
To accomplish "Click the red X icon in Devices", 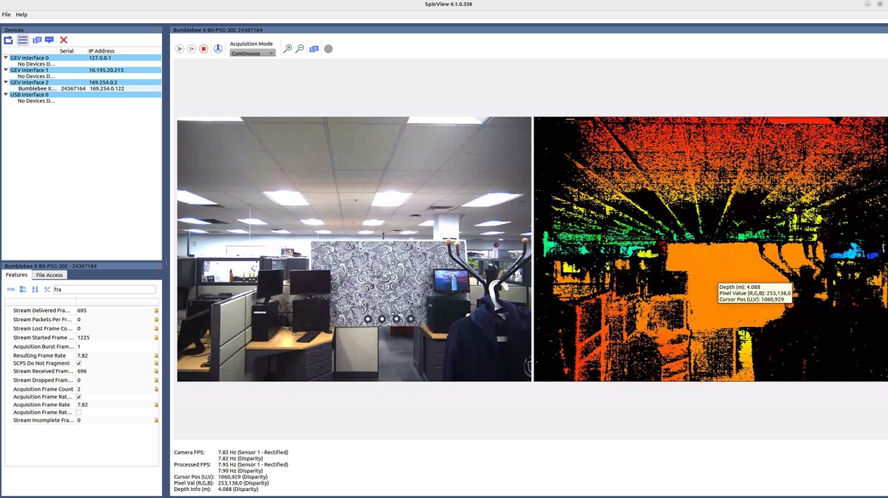I will point(63,40).
